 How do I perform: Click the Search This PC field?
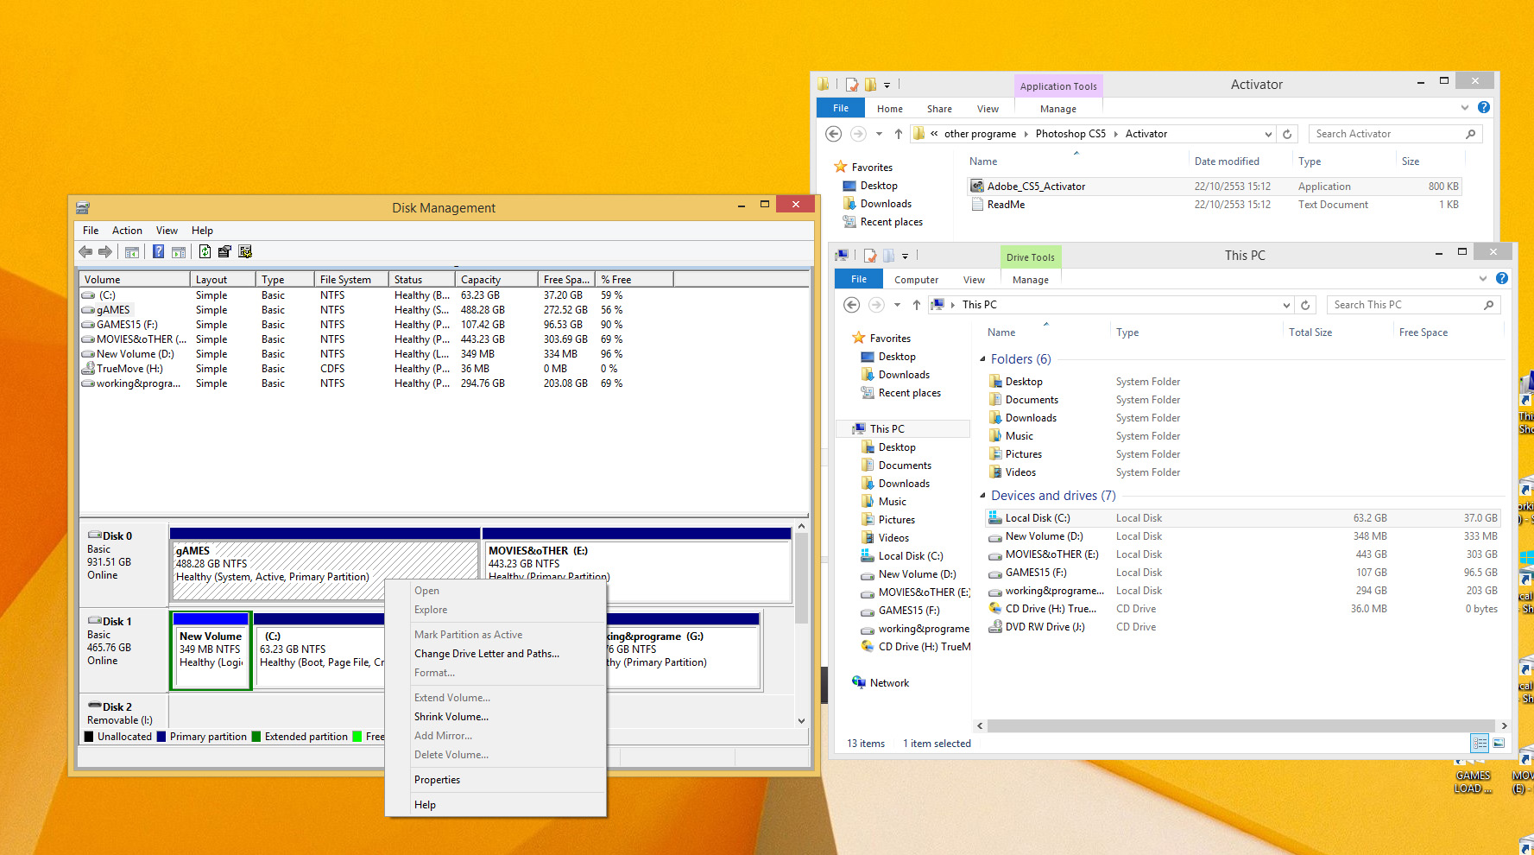(1403, 305)
